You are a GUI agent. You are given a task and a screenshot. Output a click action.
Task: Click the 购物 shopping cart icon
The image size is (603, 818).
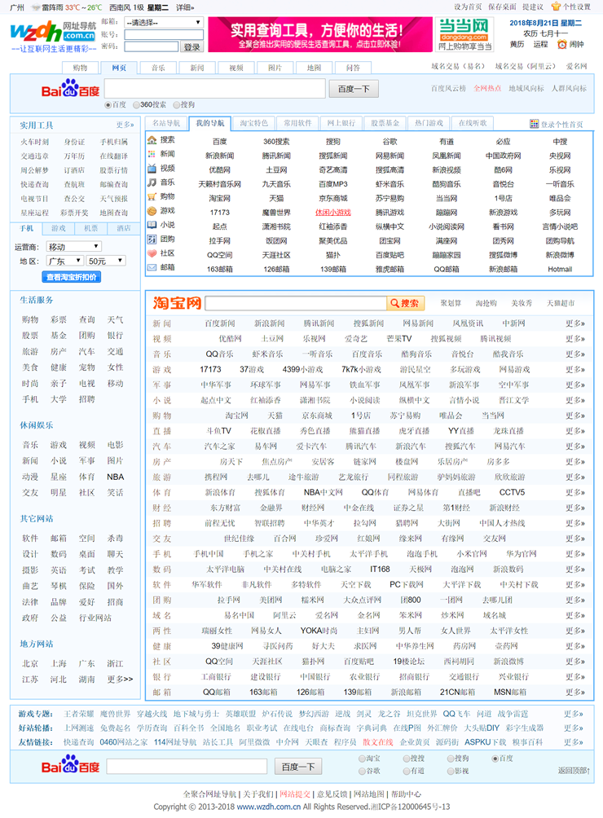(x=152, y=196)
